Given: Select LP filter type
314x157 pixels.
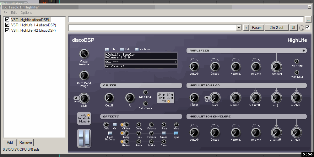Looking at the screenshot, I should coord(164,95).
